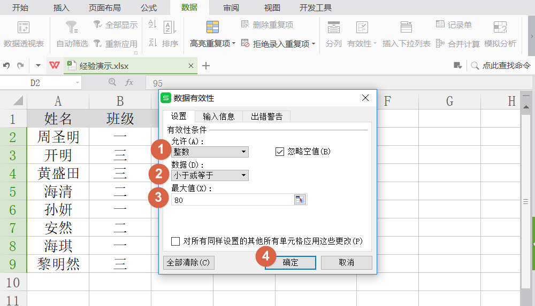This screenshot has height=306, width=535.
Task: Close the 数据有效性 dialog
Action: click(365, 98)
